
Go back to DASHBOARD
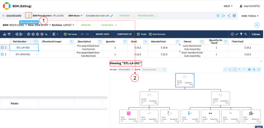click(12, 16)
